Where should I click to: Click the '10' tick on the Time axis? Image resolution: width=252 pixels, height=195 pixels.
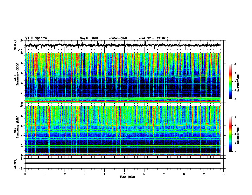pyautogui.click(x=224, y=174)
